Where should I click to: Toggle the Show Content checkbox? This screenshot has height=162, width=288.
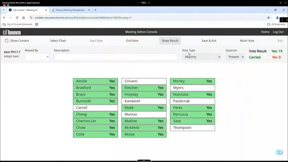pos(7,40)
